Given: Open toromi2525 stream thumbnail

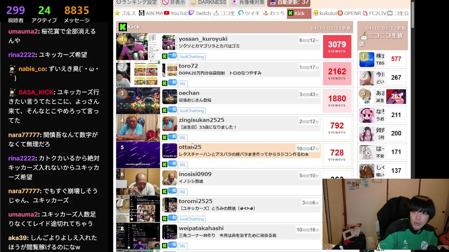Looking at the screenshot, I should (138, 209).
